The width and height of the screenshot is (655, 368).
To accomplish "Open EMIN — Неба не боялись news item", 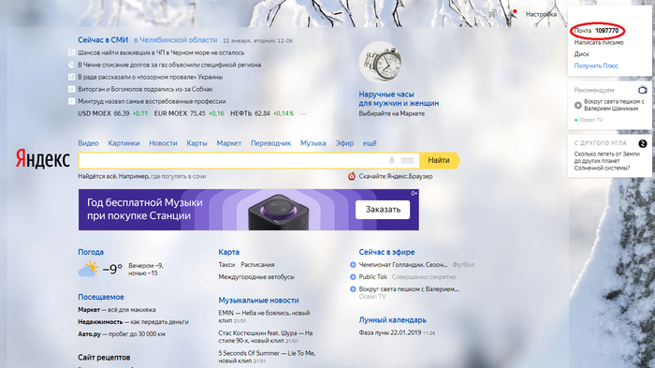I will click(264, 316).
